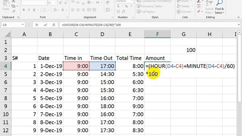Click the Percent Style icon
Viewport: 242px width, 136px height.
tap(126, 6)
